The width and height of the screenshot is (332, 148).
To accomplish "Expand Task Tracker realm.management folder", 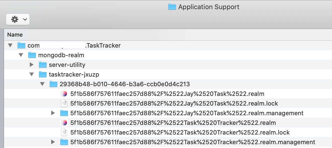I will pos(53,142).
